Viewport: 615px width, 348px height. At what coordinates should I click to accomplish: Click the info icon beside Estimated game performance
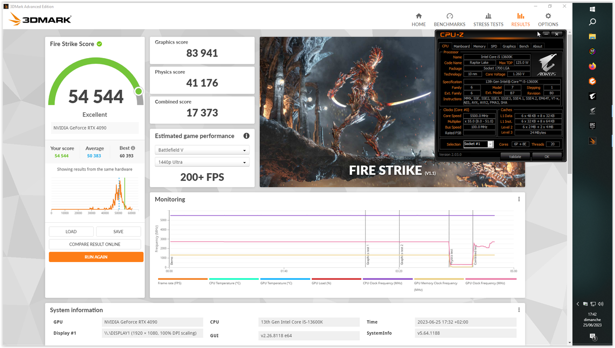246,136
